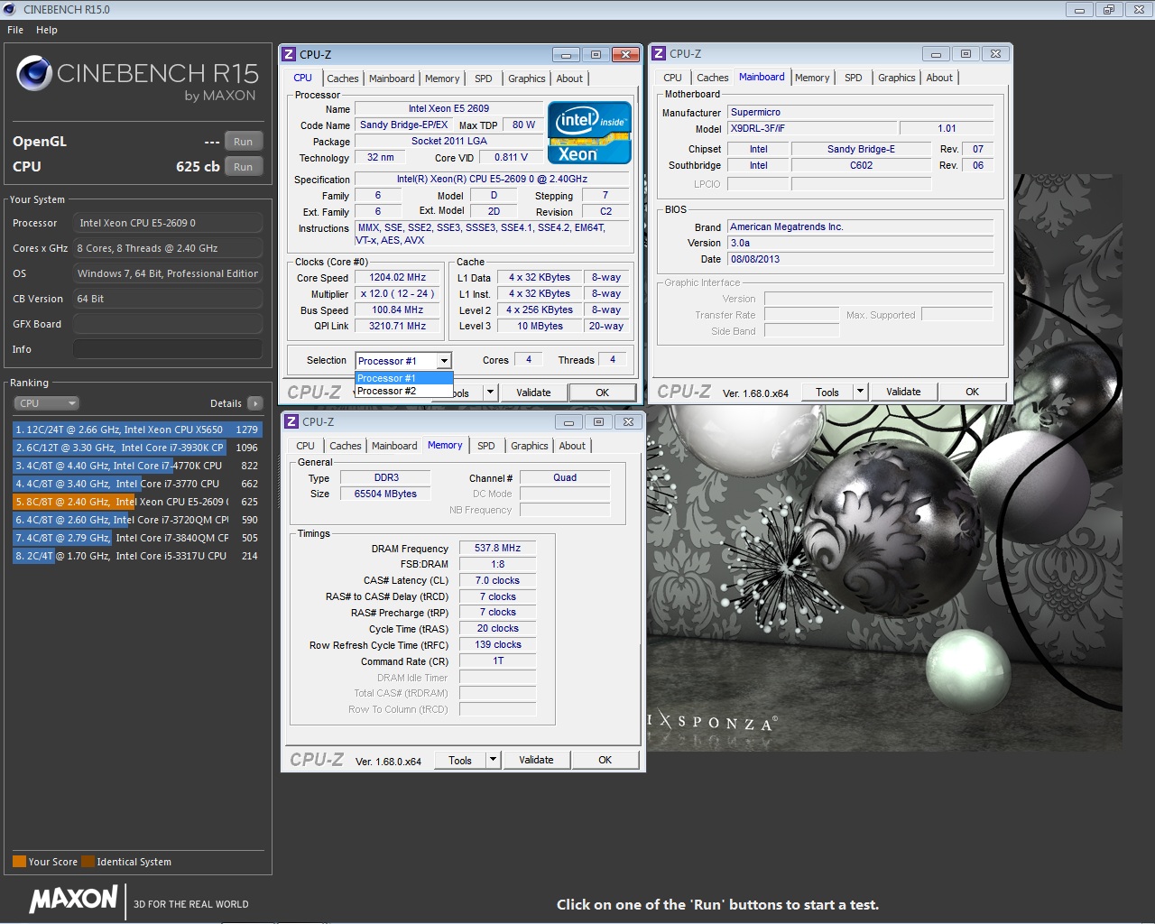This screenshot has width=1155, height=924.
Task: Select highlighted Xeon E5-2609 ranking row
Action: point(137,502)
